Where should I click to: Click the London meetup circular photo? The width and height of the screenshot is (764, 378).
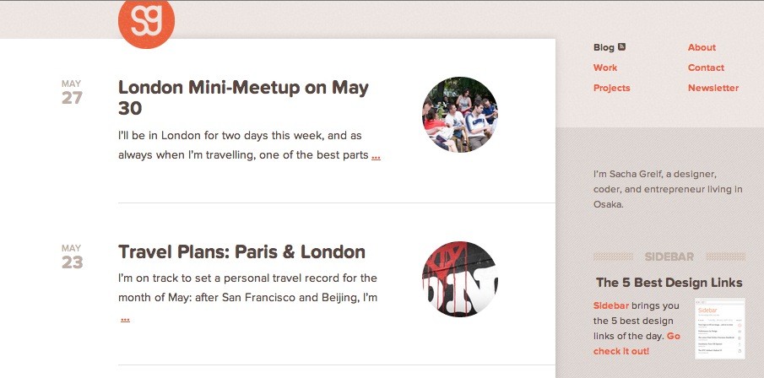click(459, 115)
